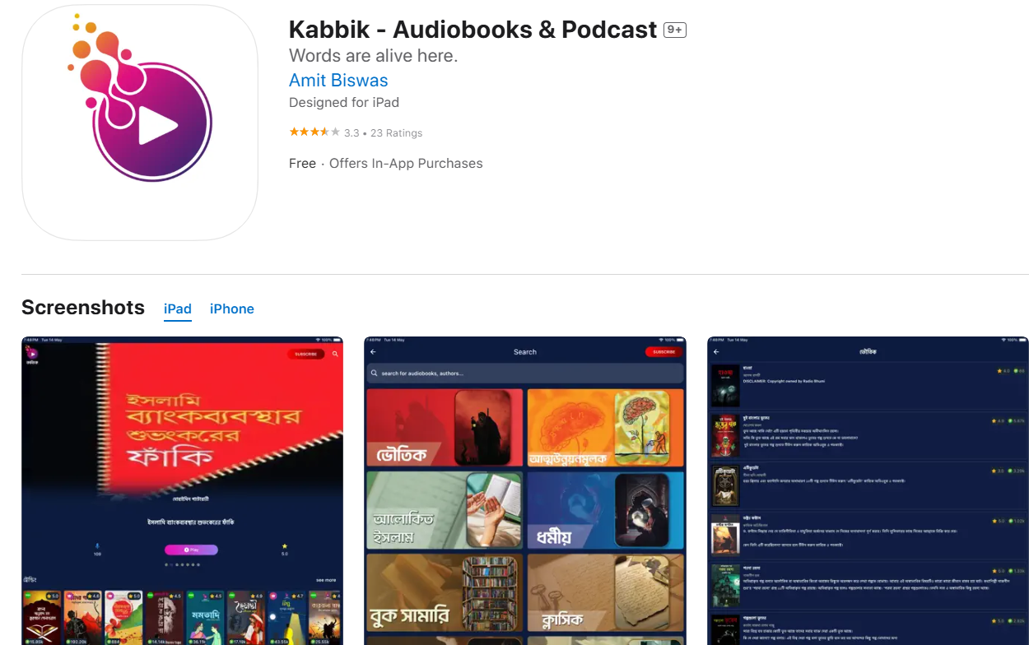
Task: Click the search magnifier icon in first screenshot
Action: click(x=335, y=354)
